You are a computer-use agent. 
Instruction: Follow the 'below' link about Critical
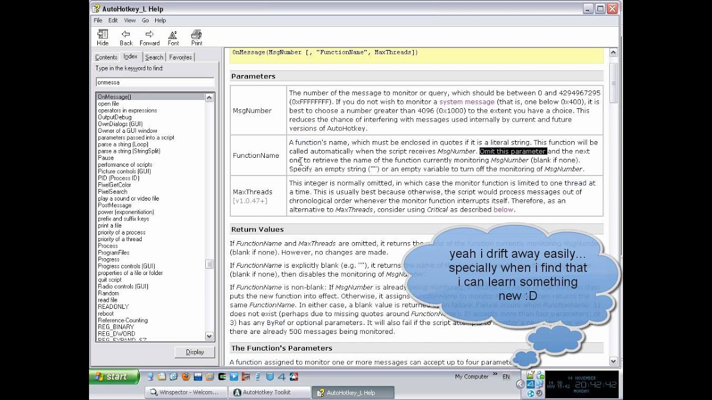pos(503,209)
